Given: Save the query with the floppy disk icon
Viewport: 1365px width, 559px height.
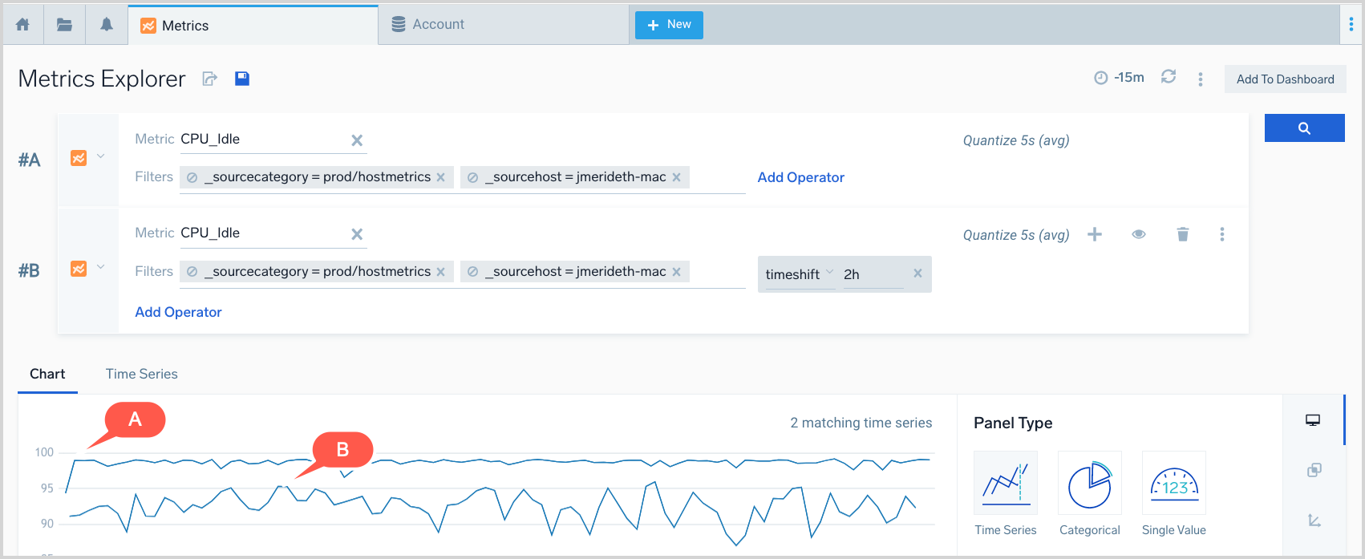Looking at the screenshot, I should 241,79.
